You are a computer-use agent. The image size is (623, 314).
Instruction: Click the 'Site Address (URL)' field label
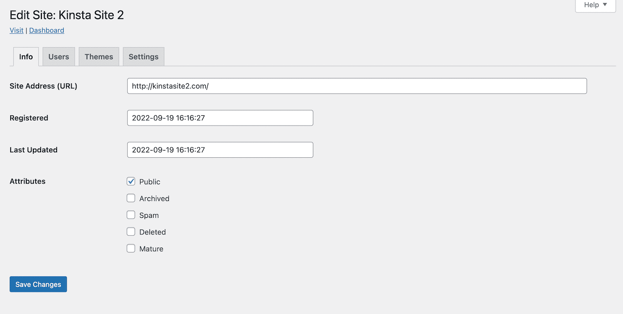click(x=43, y=86)
